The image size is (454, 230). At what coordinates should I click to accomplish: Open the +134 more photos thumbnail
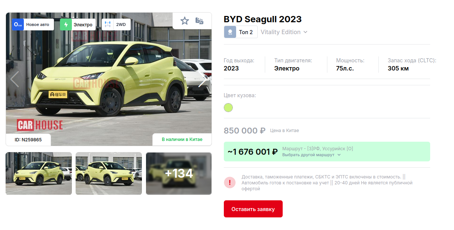(x=179, y=173)
